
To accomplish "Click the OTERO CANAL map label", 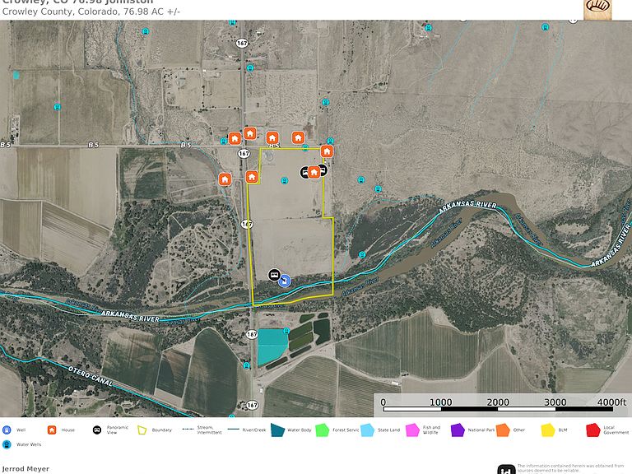I will [91, 375].
